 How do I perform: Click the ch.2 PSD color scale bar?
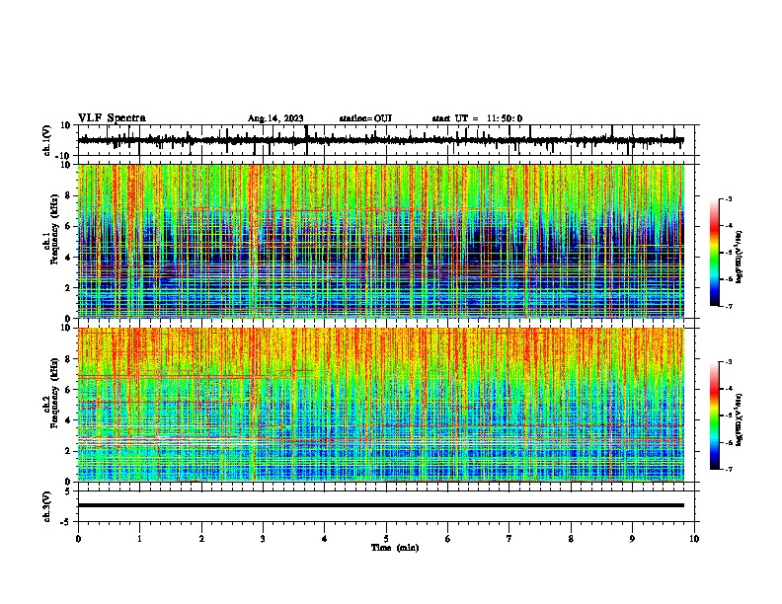coord(715,415)
